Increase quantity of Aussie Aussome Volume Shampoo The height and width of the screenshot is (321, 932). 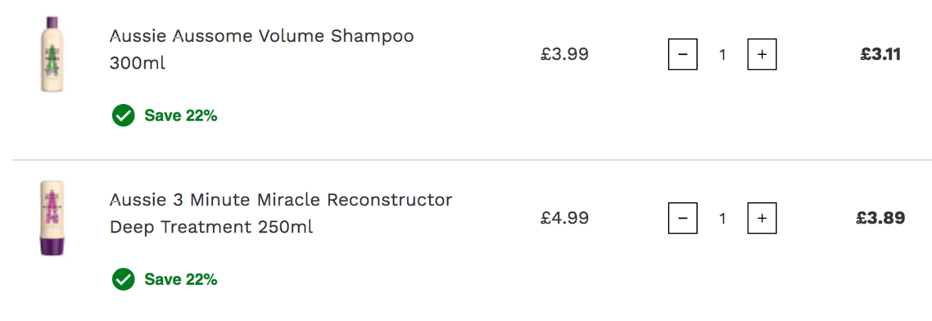tap(762, 54)
